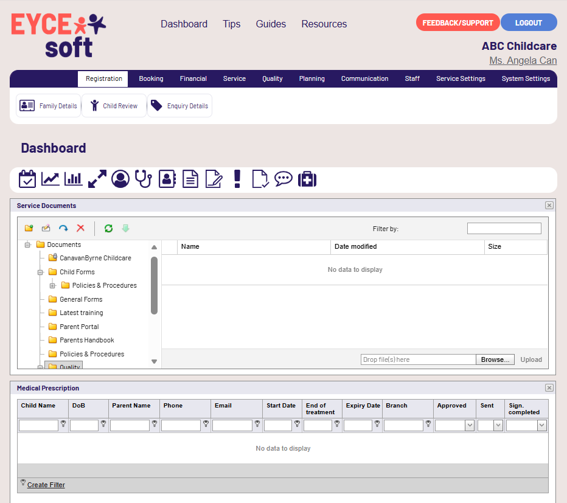Screen dimensions: 567x503
Task: Open the bar chart statistics icon
Action: tap(73, 179)
